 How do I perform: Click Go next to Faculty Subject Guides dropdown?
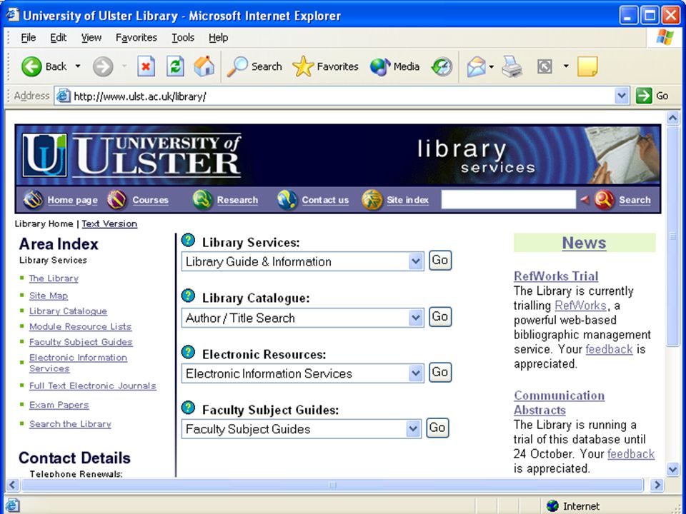(437, 428)
